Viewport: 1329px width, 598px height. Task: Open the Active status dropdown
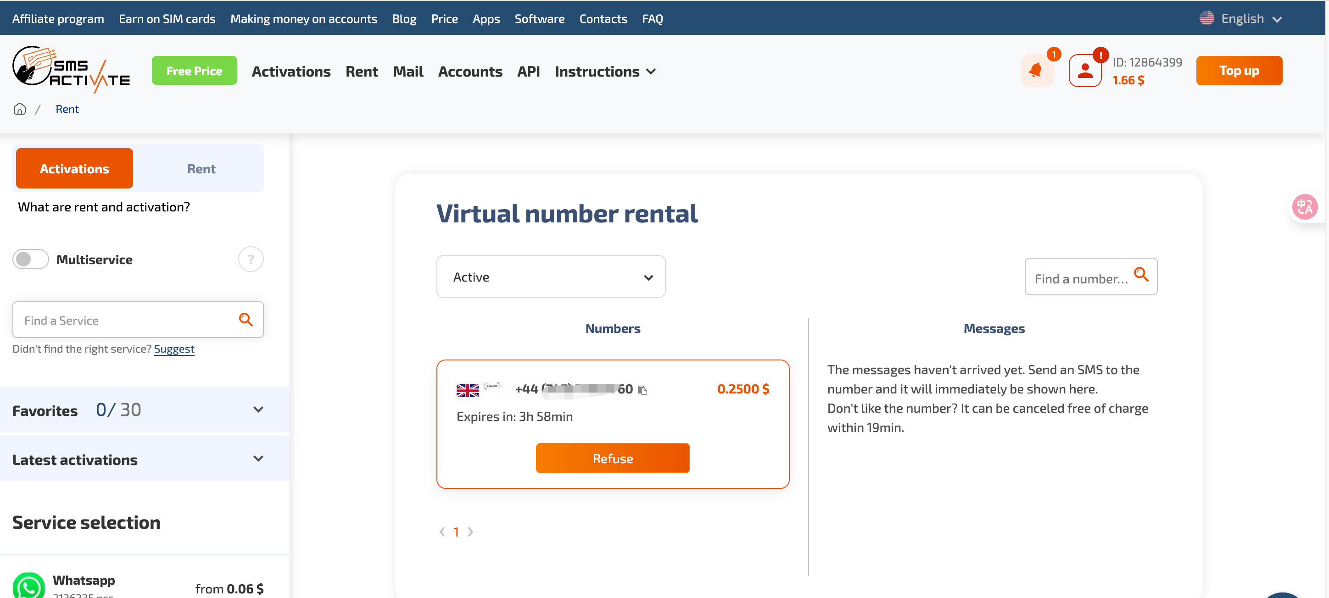point(551,277)
